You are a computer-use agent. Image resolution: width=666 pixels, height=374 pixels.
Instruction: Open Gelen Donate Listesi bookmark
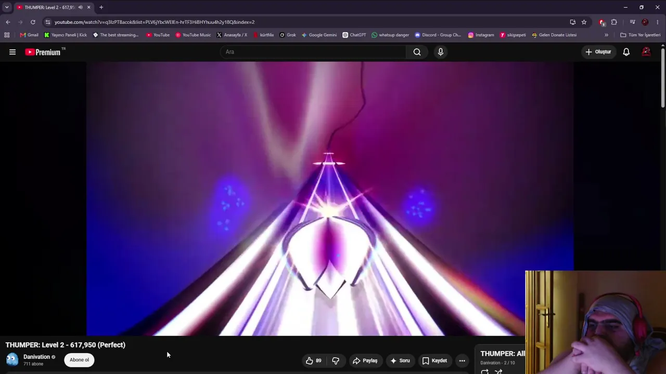point(554,35)
